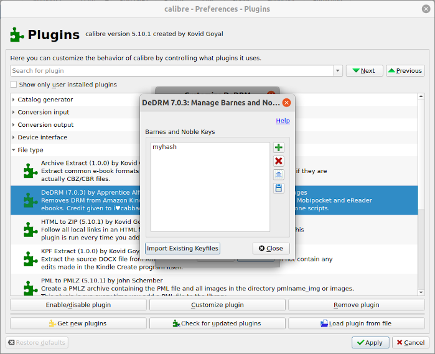435x354 pixels.
Task: Expand the Catalog generator category
Action: point(13,100)
